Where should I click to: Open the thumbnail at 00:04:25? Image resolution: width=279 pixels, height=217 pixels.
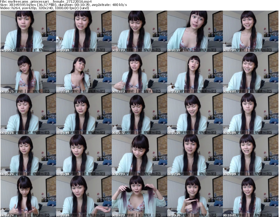click(28, 114)
